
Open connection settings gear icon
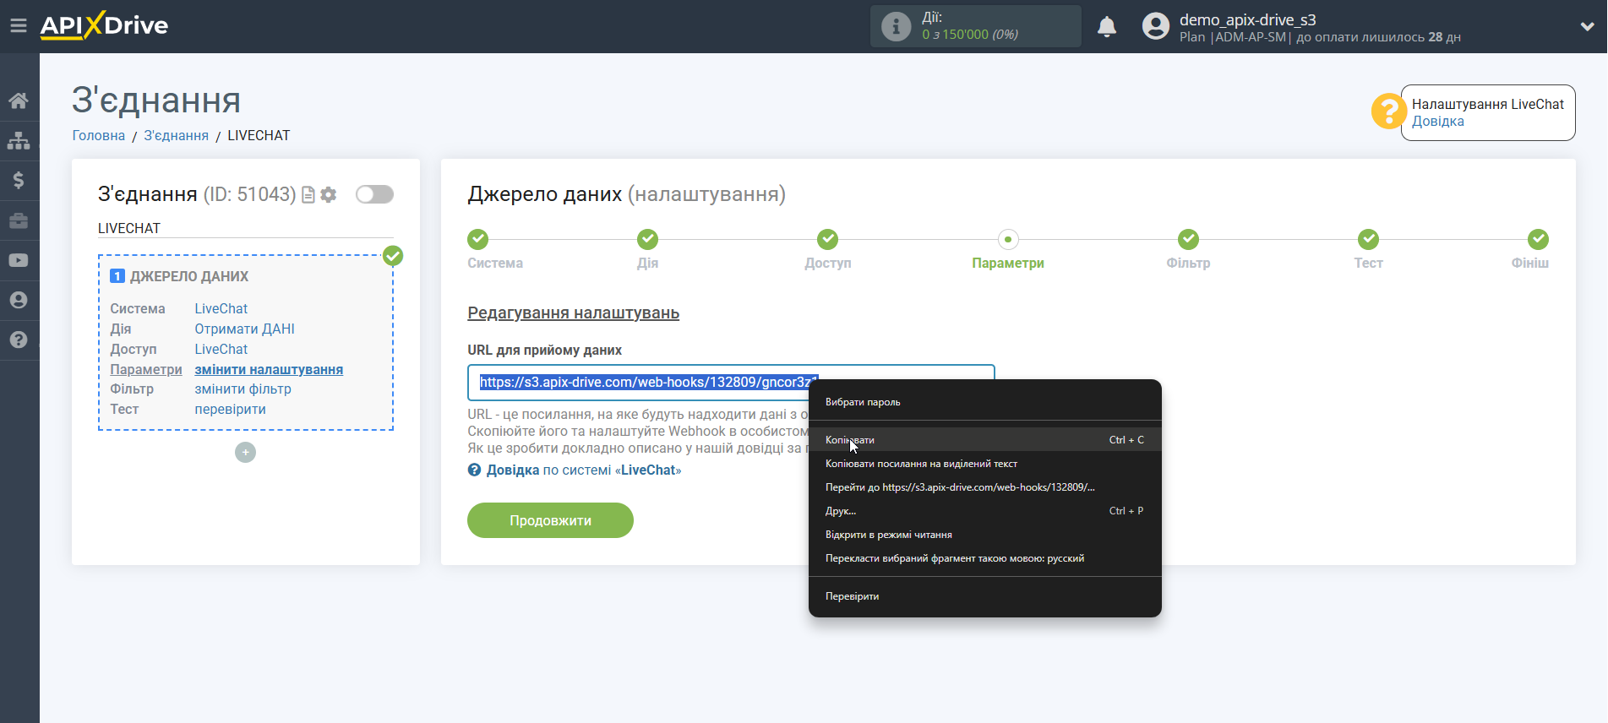329,195
